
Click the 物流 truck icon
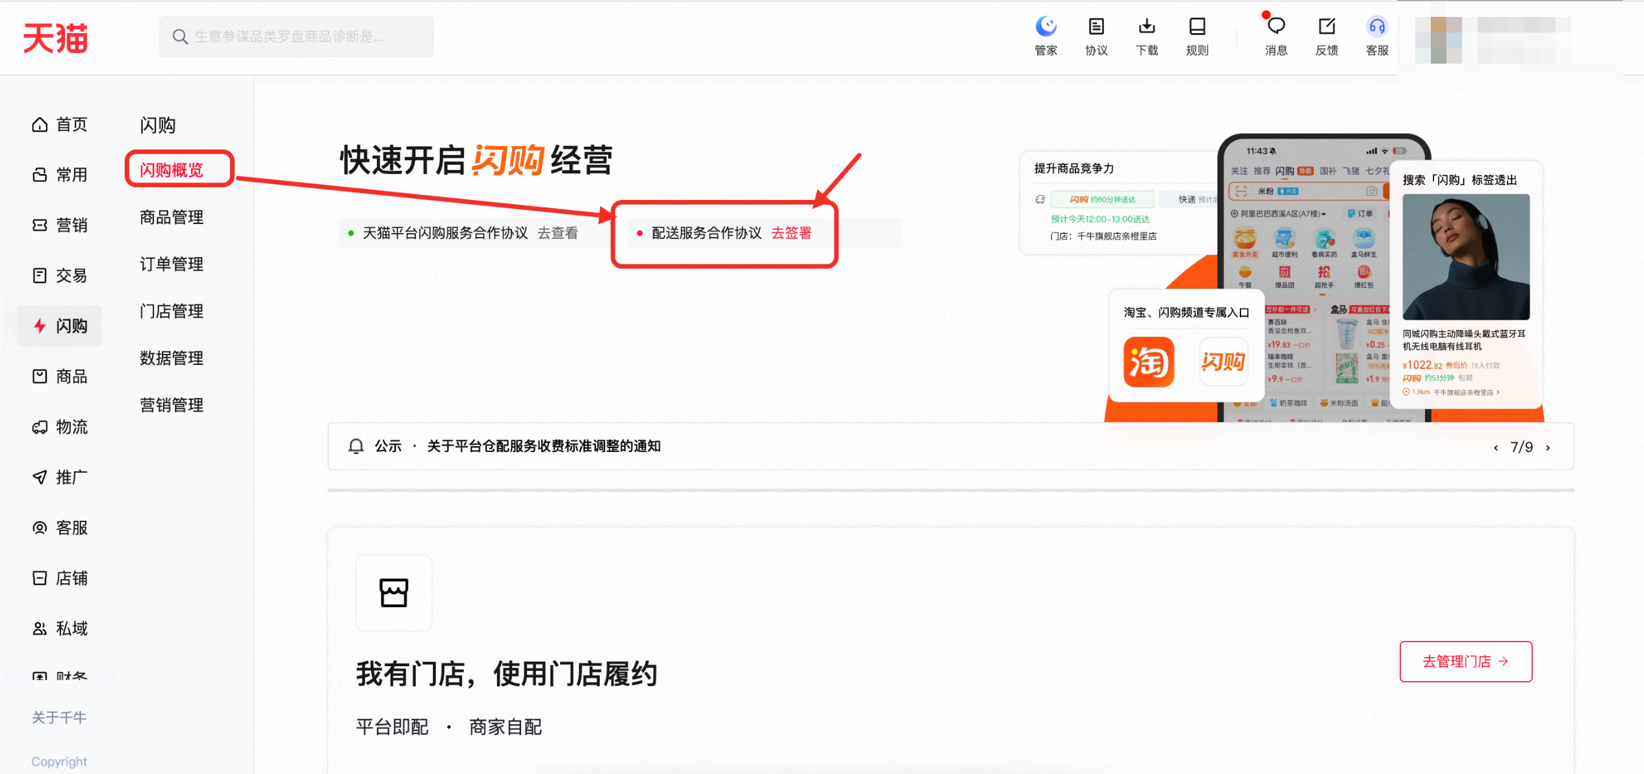coord(40,427)
